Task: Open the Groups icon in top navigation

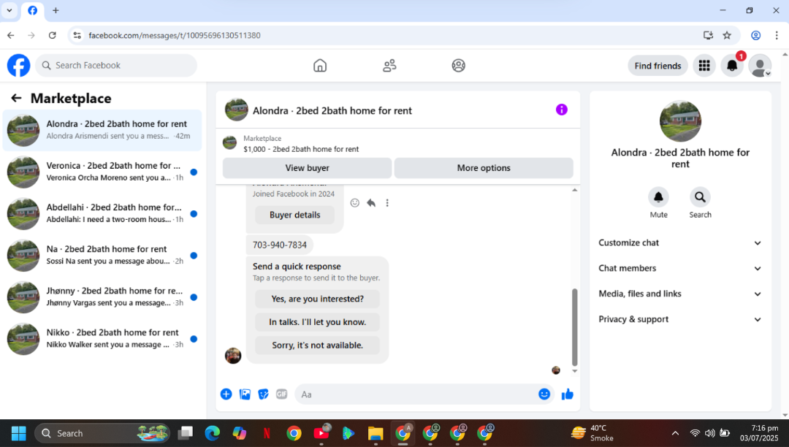Action: (x=458, y=65)
